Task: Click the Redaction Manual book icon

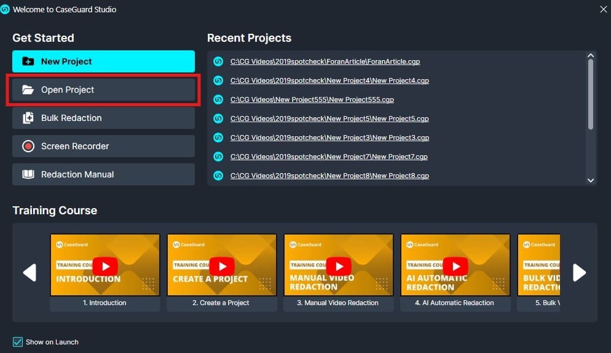Action: pyautogui.click(x=28, y=174)
